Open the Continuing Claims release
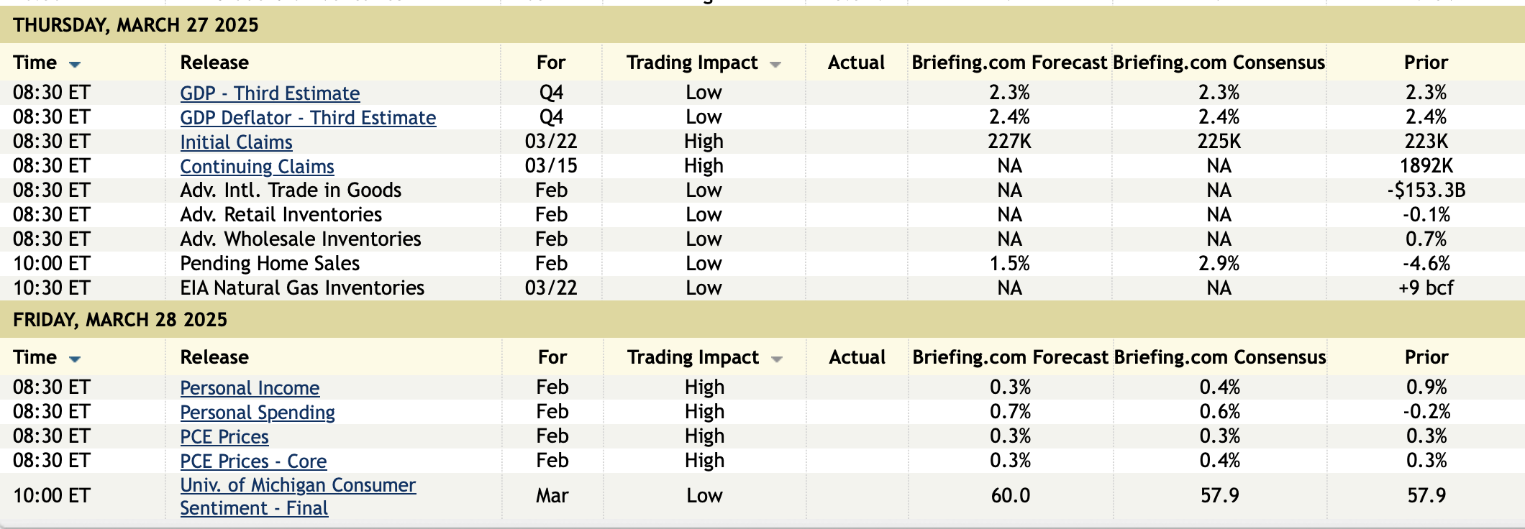This screenshot has width=1525, height=529. pos(257,167)
